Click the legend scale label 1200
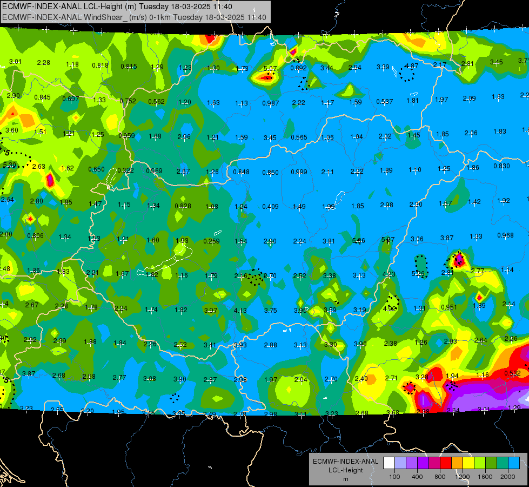The width and height of the screenshot is (529, 487). click(x=462, y=477)
